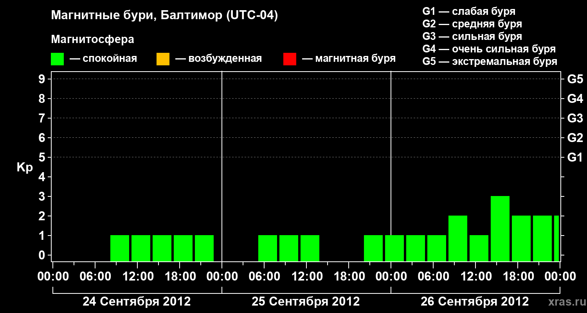Click the 'Kp' axis label
The width and height of the screenshot is (587, 313).
coord(25,167)
